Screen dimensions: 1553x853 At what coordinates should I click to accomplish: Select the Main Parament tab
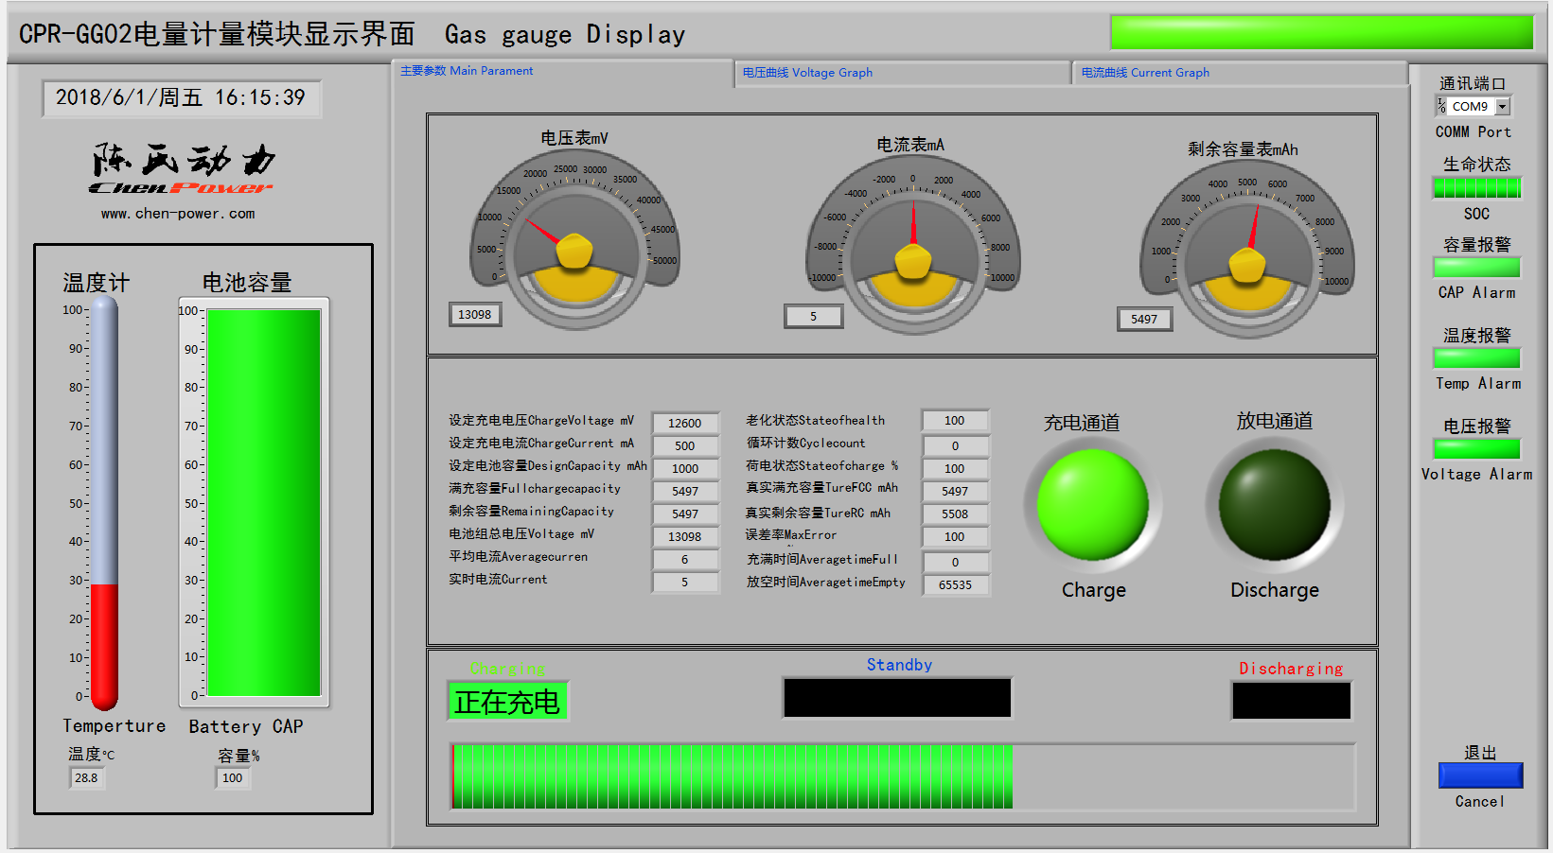562,72
